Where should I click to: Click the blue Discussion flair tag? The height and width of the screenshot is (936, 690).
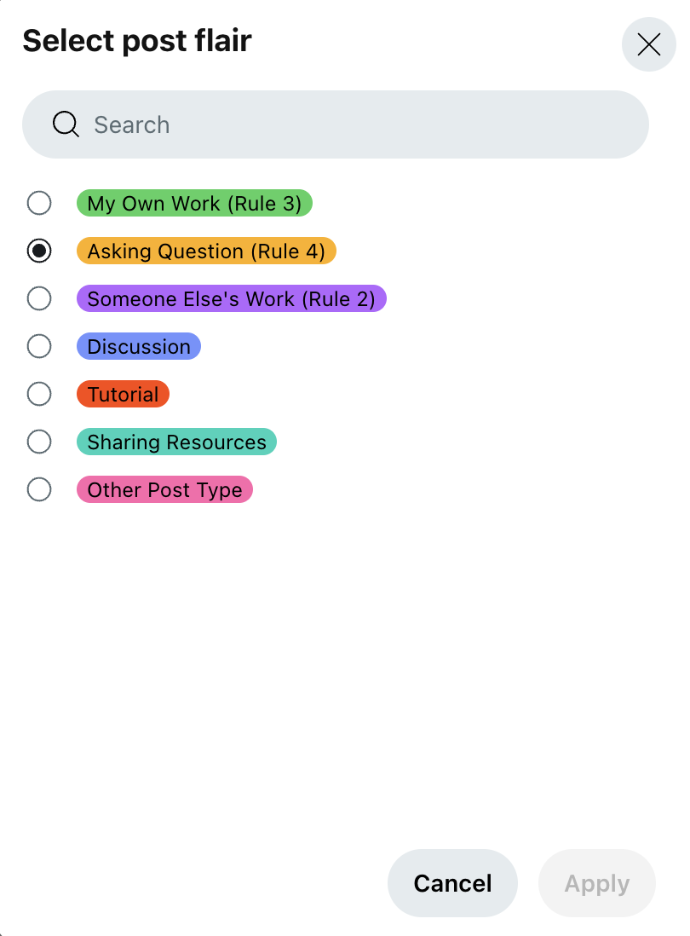(138, 347)
